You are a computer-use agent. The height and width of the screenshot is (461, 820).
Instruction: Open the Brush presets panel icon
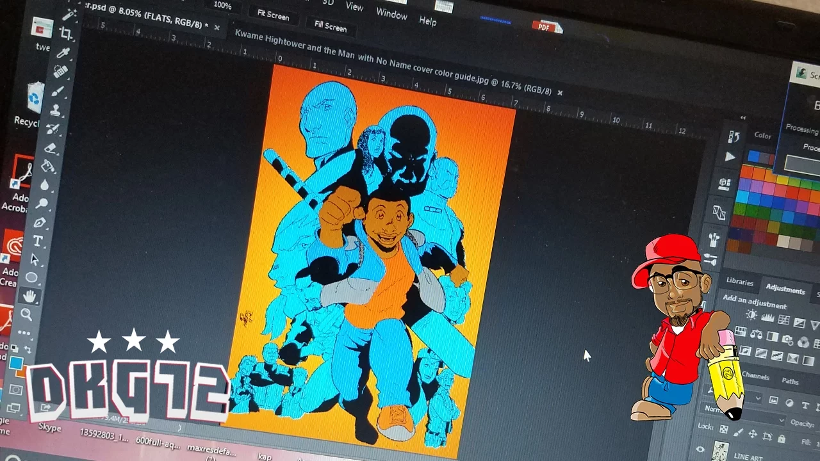pos(714,240)
